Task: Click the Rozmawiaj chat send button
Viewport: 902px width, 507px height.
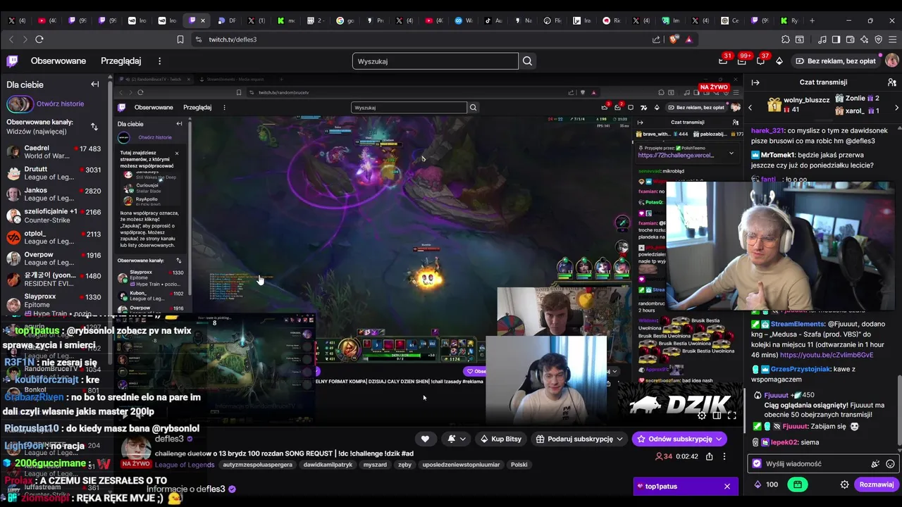Action: [876, 484]
